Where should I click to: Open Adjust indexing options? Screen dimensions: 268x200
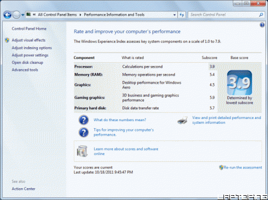pos(32,48)
